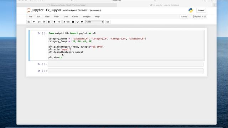Click the plt.pie code line

pyautogui.click(x=77, y=47)
